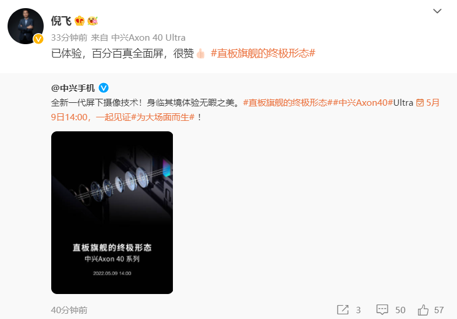Click the emoji face badge beside 倪飞
The width and height of the screenshot is (457, 319).
click(93, 21)
